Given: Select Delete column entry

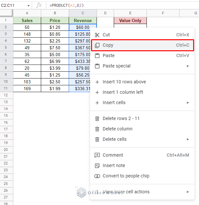Looking at the screenshot, I should [142, 129].
